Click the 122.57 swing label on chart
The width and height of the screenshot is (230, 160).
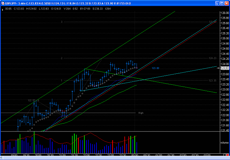tap(32, 101)
